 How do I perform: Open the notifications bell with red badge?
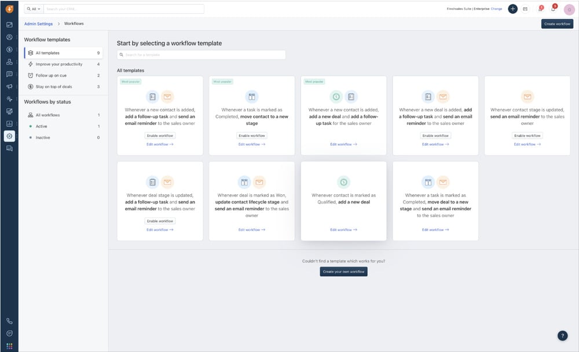click(x=554, y=8)
